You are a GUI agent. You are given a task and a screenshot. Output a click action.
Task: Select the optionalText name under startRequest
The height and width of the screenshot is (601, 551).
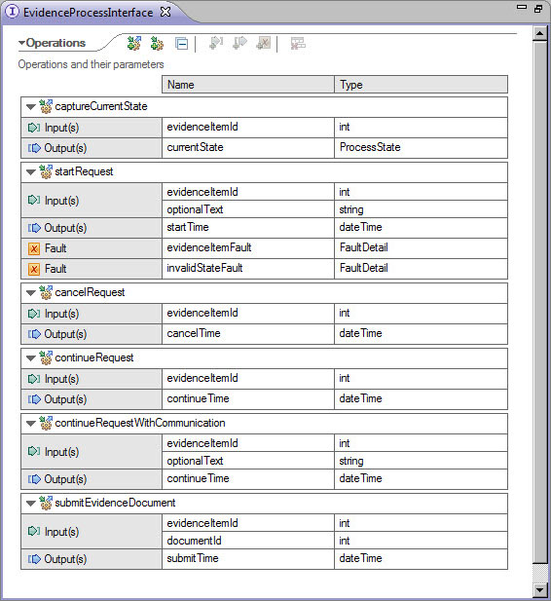[195, 209]
